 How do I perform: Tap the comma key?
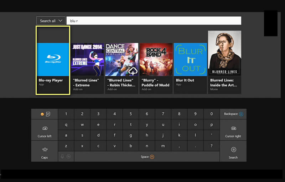click(x=179, y=146)
